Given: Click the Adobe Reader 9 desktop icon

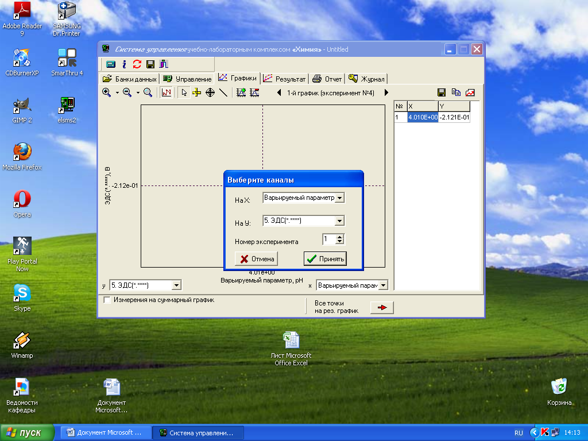Looking at the screenshot, I should 22,19.
